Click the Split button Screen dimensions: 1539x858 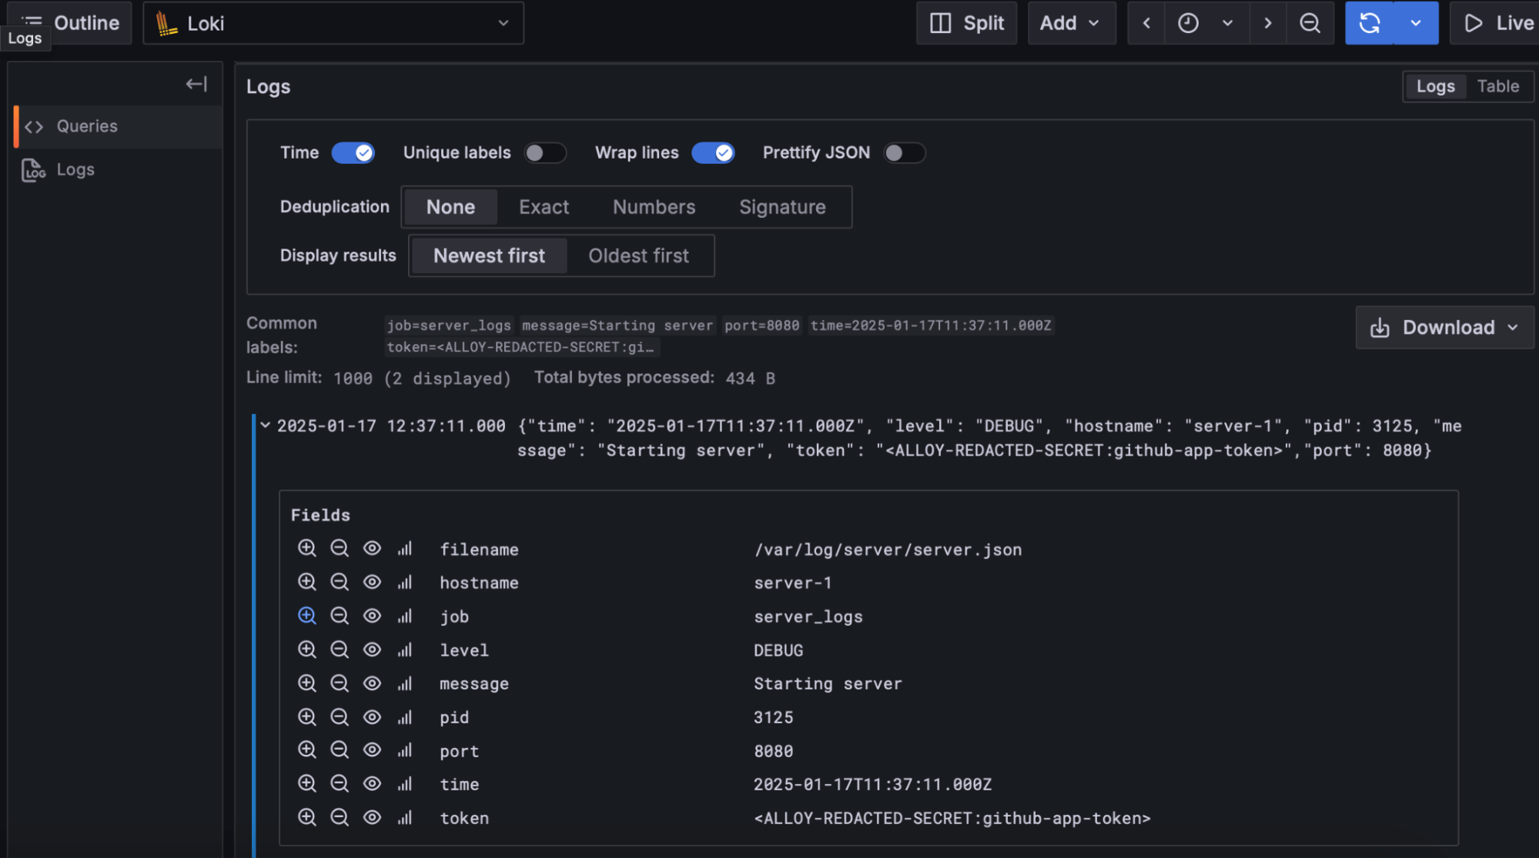967,23
